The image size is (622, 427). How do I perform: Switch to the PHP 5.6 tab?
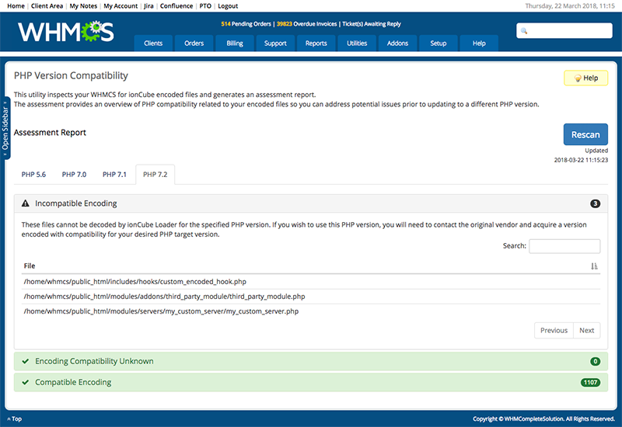tap(33, 174)
